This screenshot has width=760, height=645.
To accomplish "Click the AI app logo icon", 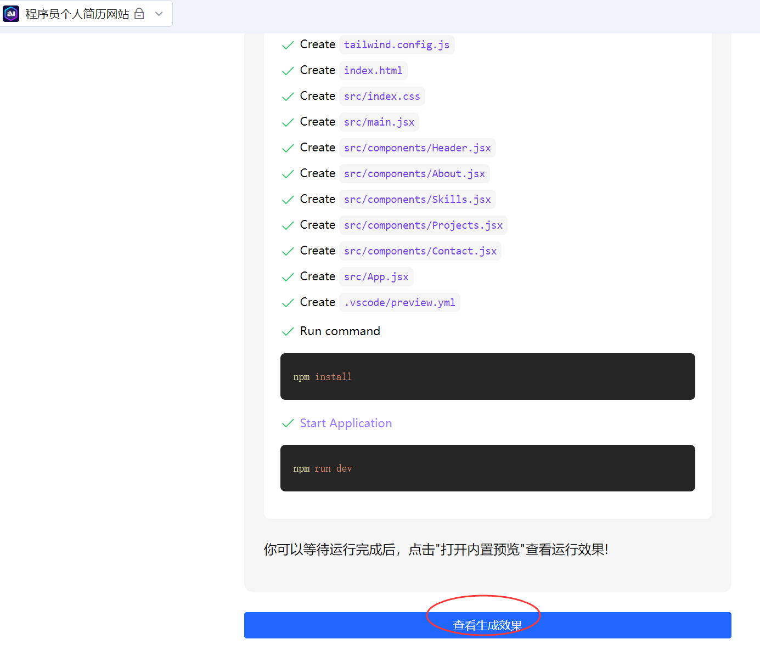I will [x=11, y=14].
